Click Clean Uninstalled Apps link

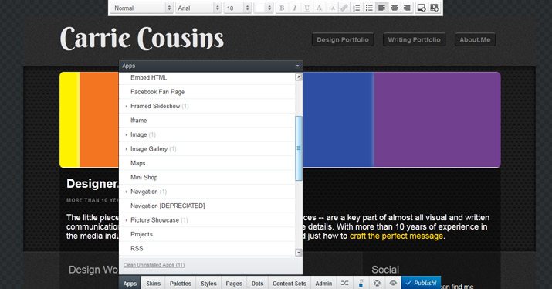154,265
